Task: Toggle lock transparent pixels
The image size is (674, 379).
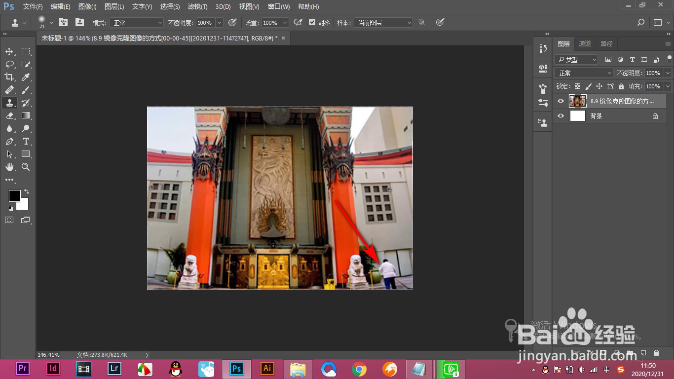Action: [577, 86]
